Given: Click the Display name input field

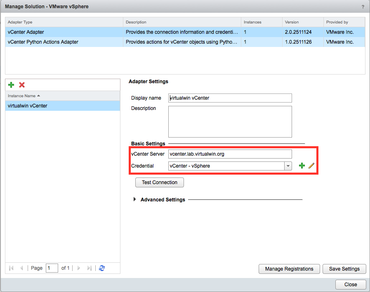Looking at the screenshot, I should coord(230,98).
